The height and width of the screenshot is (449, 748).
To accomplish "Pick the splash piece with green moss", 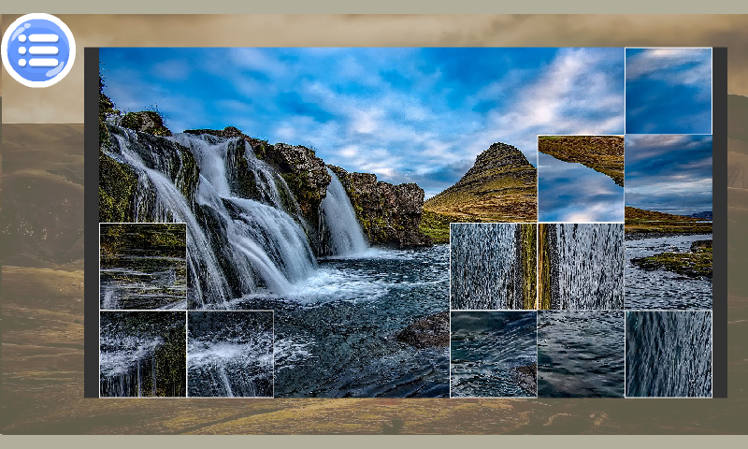I will tap(143, 354).
